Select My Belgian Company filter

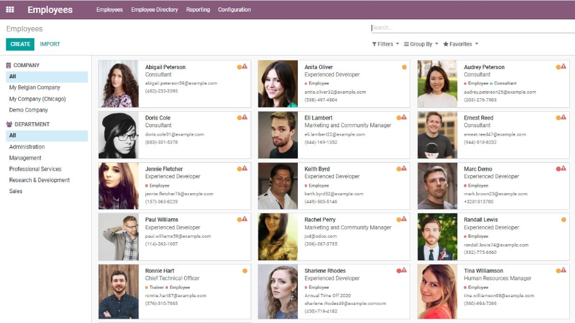(x=35, y=88)
